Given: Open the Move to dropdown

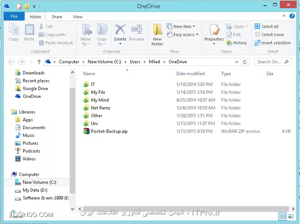Looking at the screenshot, I should coord(86,35).
